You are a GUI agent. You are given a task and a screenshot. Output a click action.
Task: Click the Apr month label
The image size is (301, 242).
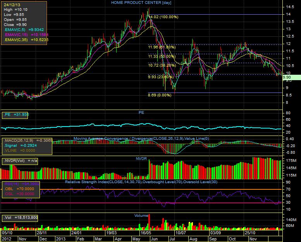coord(118,239)
